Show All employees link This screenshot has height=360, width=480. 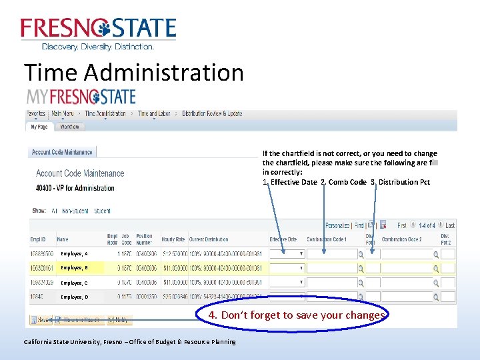coord(54,211)
